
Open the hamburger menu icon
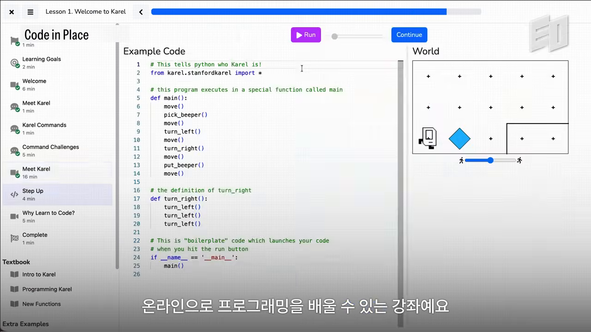[x=30, y=12]
